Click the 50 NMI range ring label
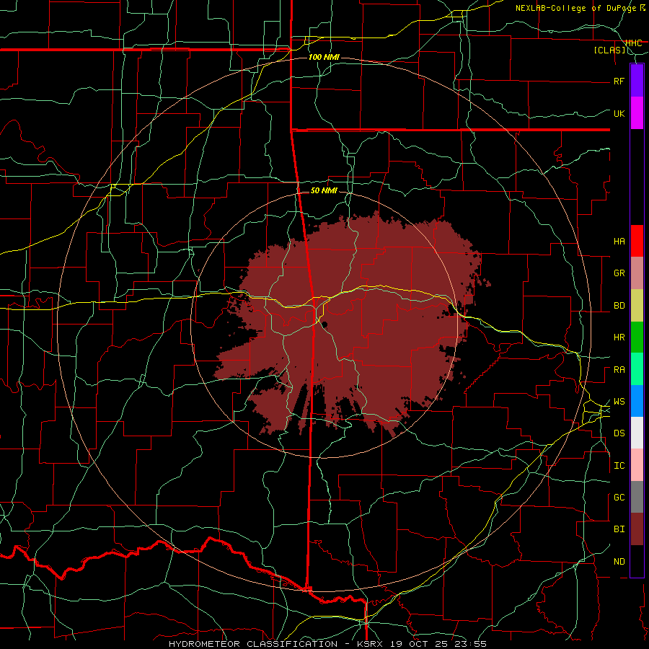Viewport: 649px width, 649px height. pyautogui.click(x=324, y=190)
